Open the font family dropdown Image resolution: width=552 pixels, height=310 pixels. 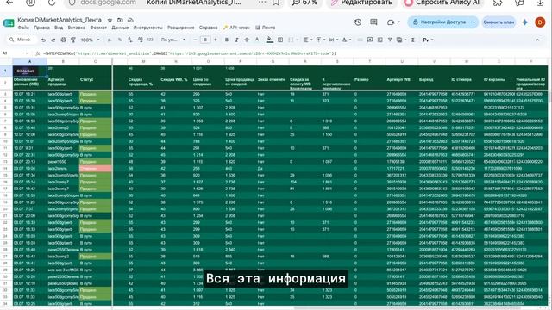coord(172,40)
